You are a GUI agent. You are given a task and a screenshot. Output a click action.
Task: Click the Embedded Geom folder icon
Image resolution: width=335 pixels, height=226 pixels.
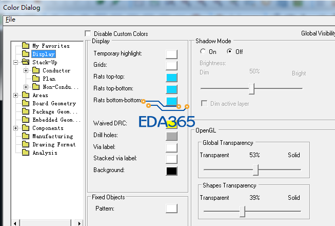pyautogui.click(x=26, y=120)
